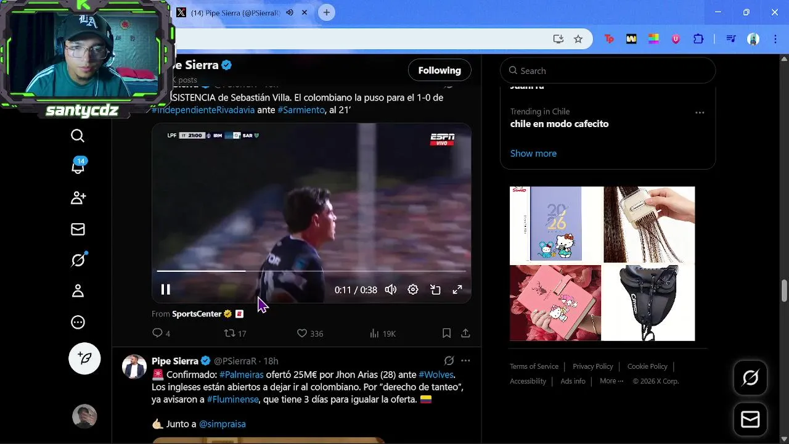The height and width of the screenshot is (444, 789).
Task: Open browser extensions puzzle icon
Action: tap(698, 39)
